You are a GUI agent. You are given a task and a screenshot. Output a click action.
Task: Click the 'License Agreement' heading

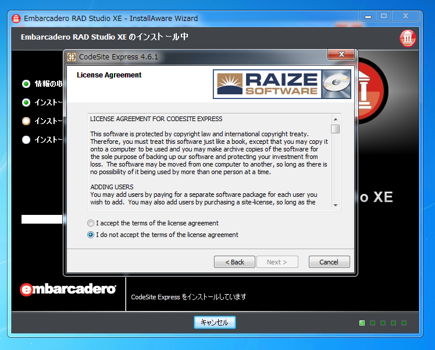(109, 75)
